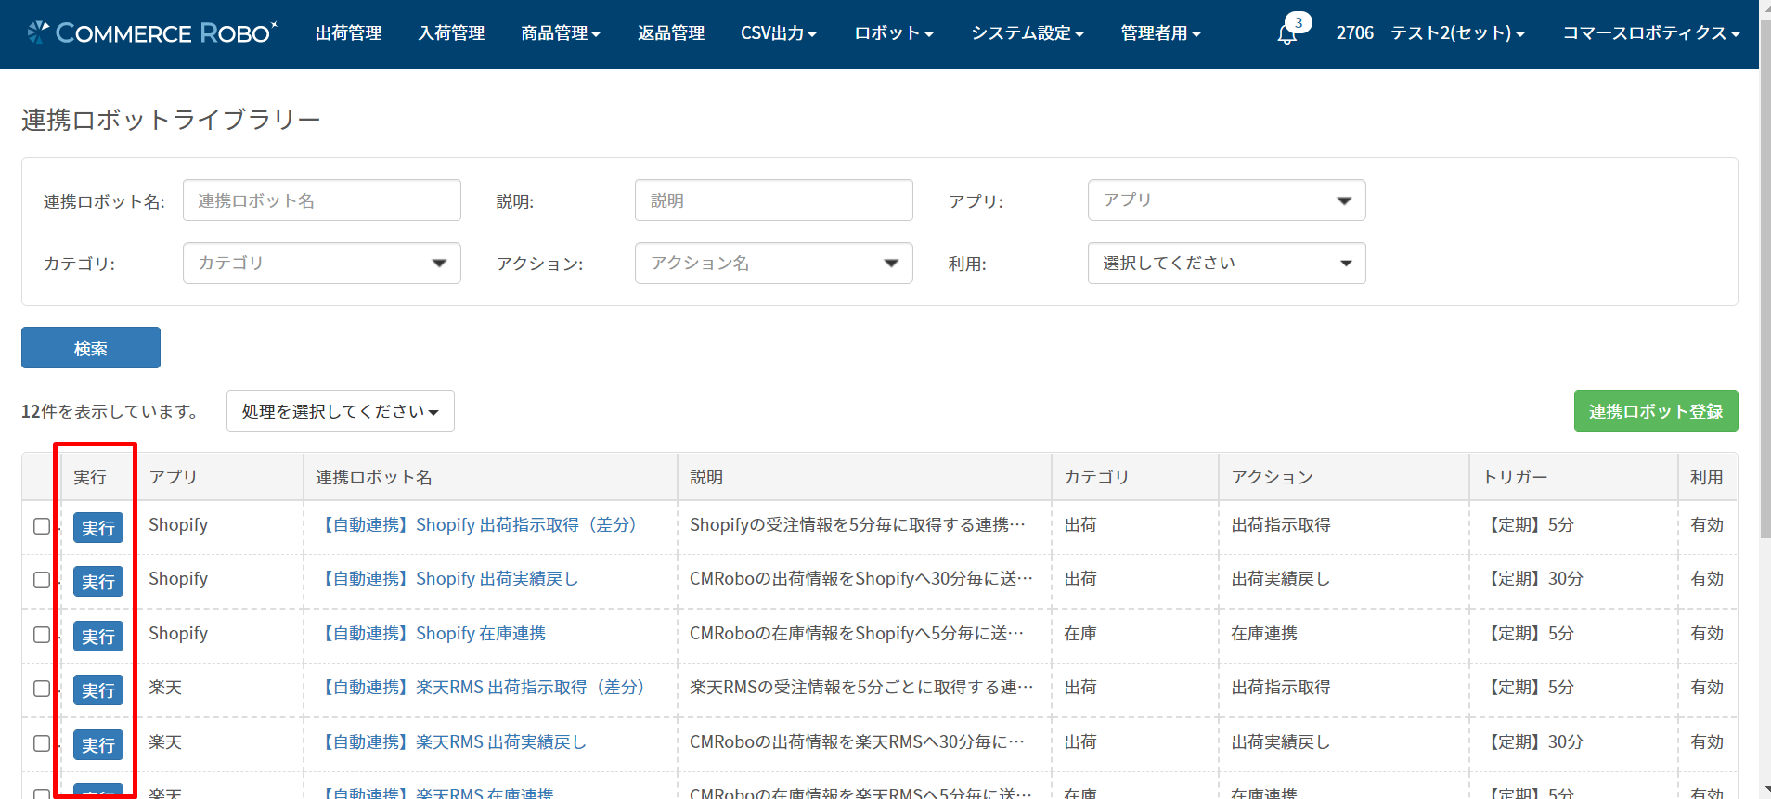This screenshot has width=1771, height=799.
Task: Run the 楽天RMS 出荷実績戻し robot with 実行
Action: [98, 745]
